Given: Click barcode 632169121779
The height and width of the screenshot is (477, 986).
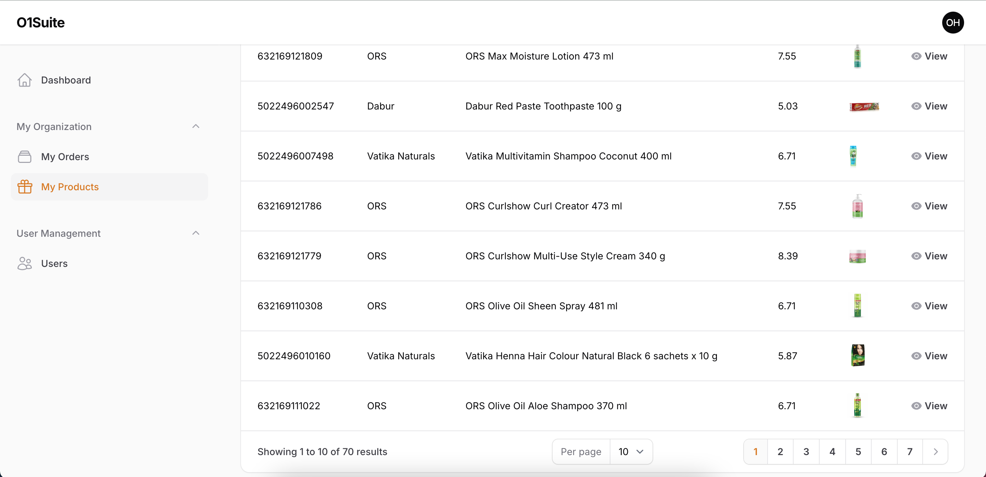Looking at the screenshot, I should point(289,256).
